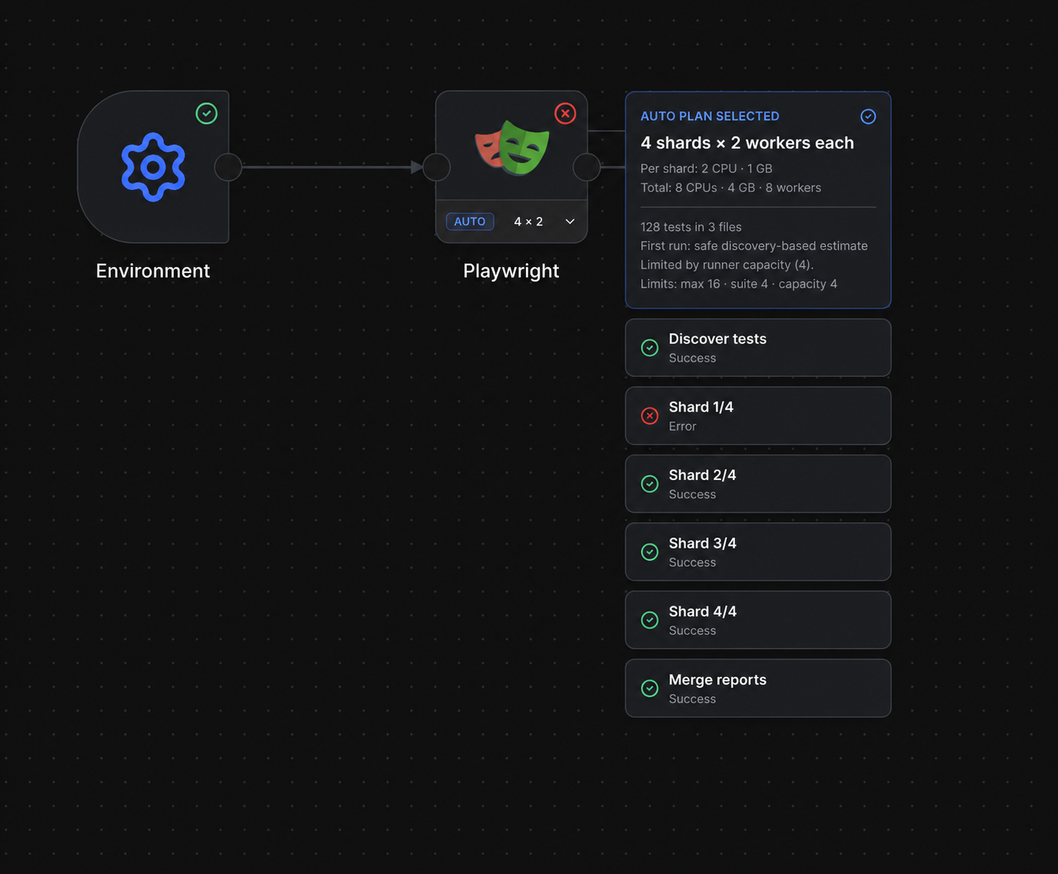Click the blue checkmark in Auto Plan card
The image size is (1058, 874).
(868, 117)
